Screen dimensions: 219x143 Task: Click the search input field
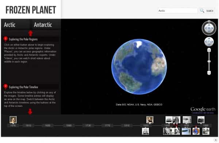[177, 11]
